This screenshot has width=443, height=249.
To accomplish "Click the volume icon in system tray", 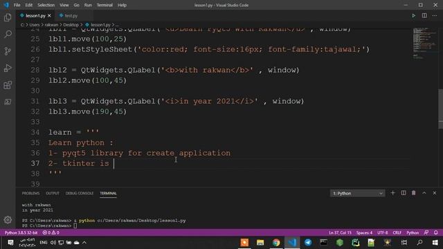I will click(x=53, y=243).
